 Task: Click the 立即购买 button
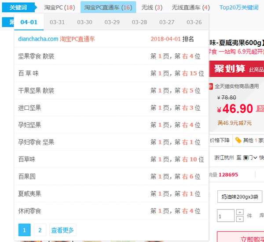241,237
